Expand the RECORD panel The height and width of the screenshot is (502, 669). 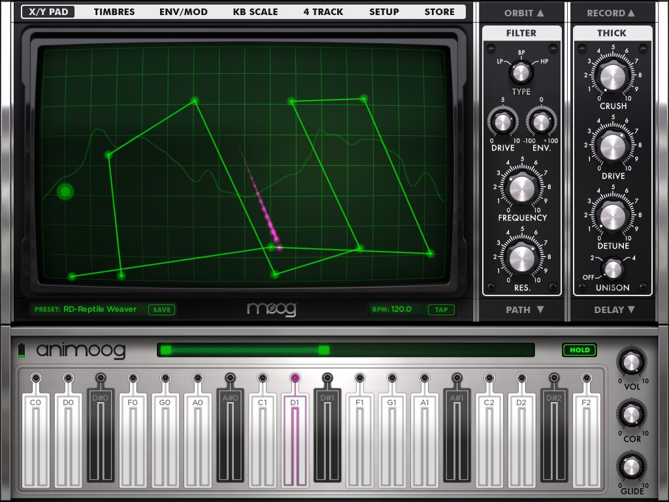[x=611, y=13]
